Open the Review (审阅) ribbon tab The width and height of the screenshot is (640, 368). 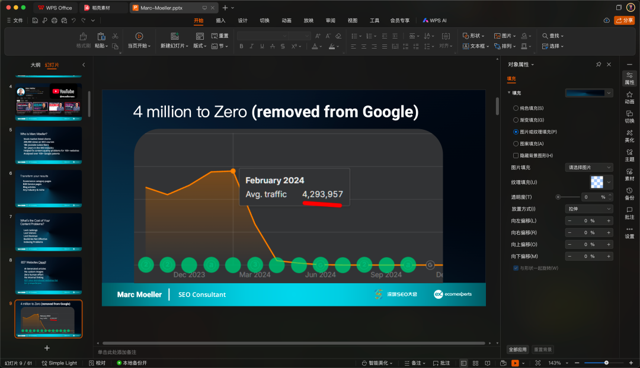point(331,20)
